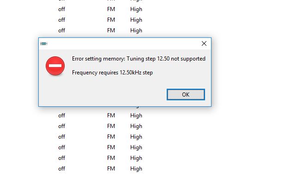
Task: Select 'off' cell in row just above dialog
Action: [61, 31]
